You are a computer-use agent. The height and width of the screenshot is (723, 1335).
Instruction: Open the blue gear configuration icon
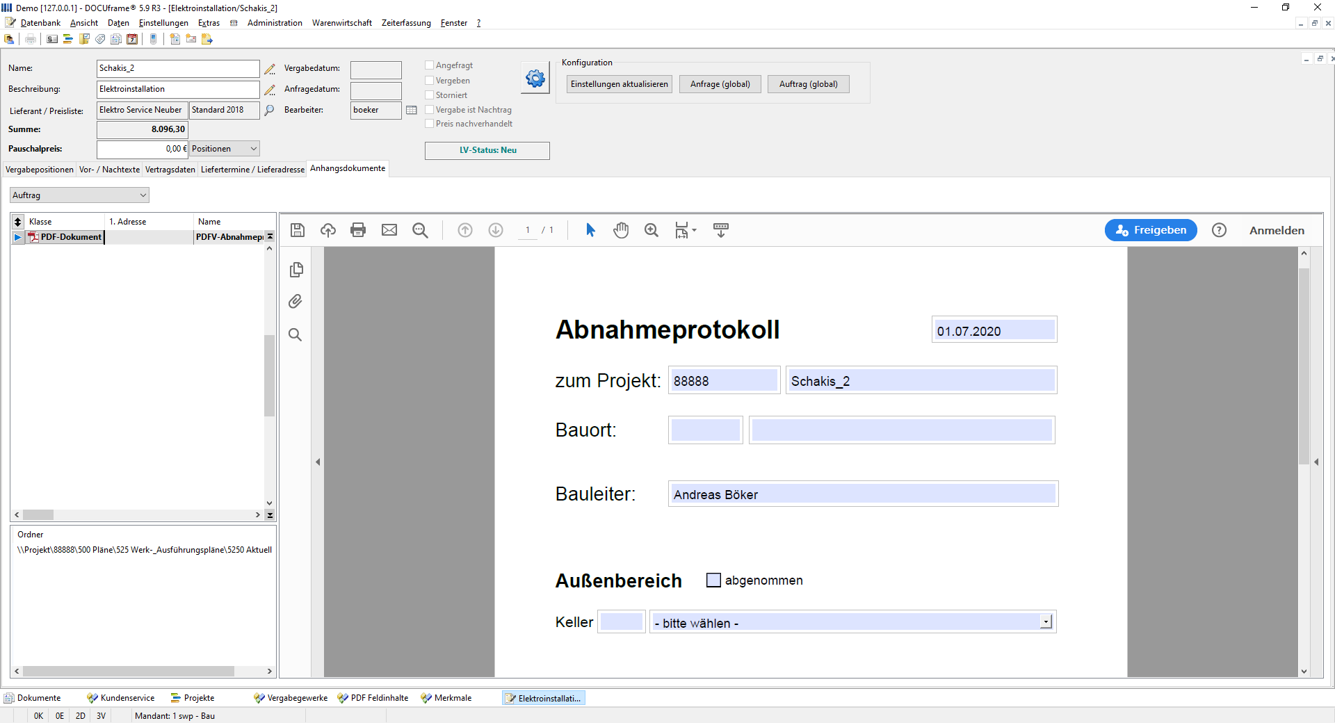click(535, 79)
